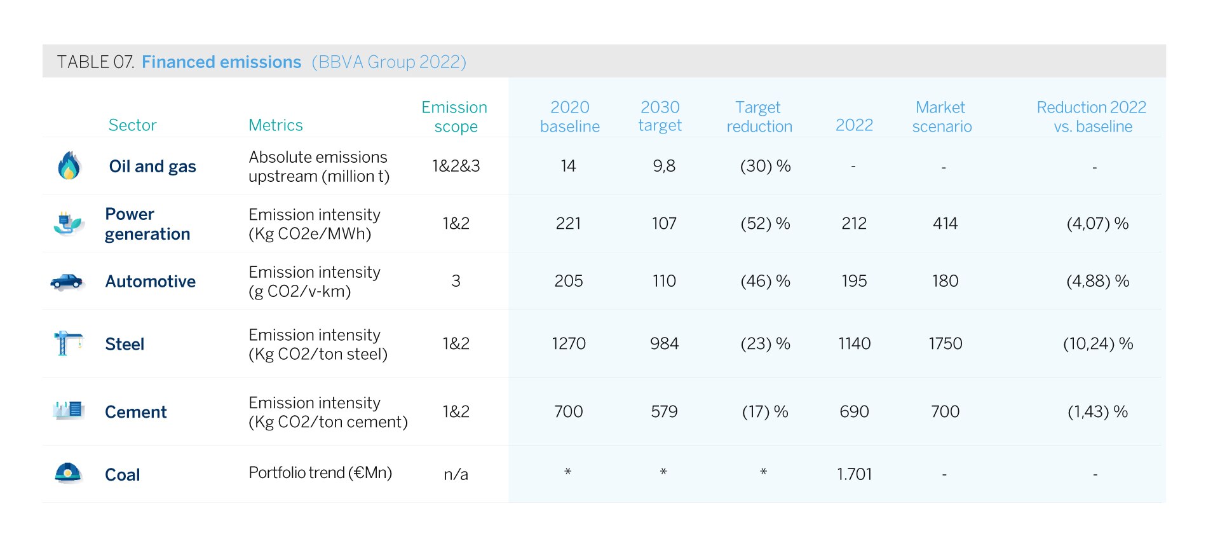Select the car icon beside Automotive
The height and width of the screenshot is (541, 1220).
[67, 281]
